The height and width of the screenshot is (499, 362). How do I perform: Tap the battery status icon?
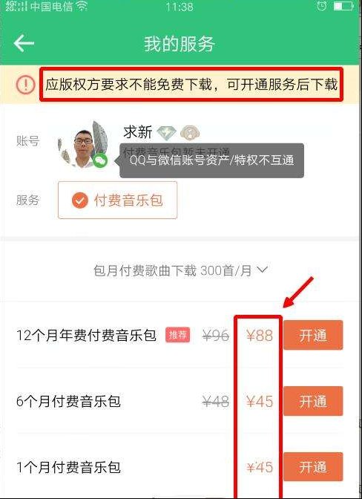coord(343,6)
